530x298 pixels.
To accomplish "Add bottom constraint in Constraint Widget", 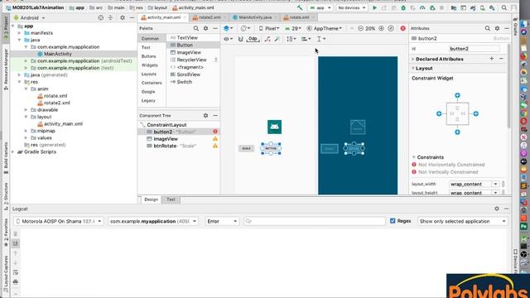I will [457, 132].
